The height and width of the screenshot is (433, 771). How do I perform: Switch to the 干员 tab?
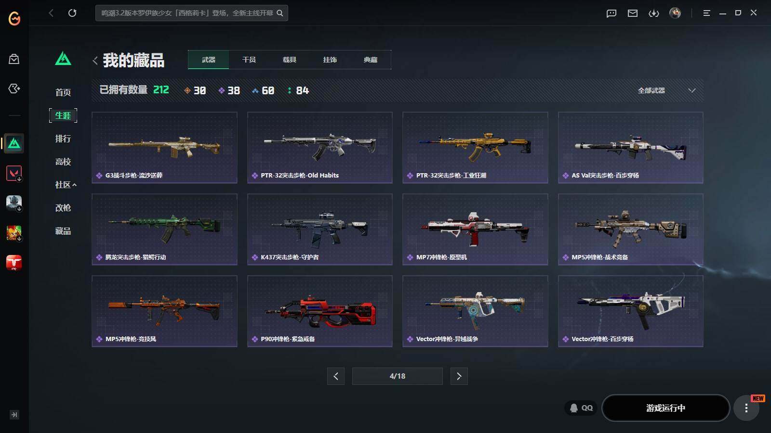point(249,60)
